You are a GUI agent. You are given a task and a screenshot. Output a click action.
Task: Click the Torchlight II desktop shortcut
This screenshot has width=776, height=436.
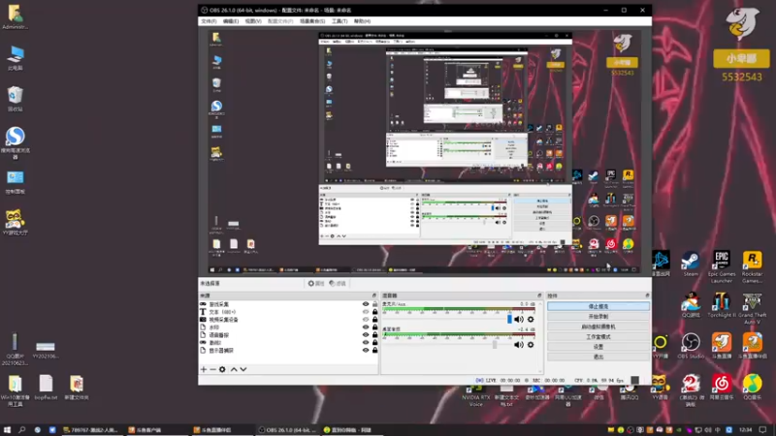(722, 305)
